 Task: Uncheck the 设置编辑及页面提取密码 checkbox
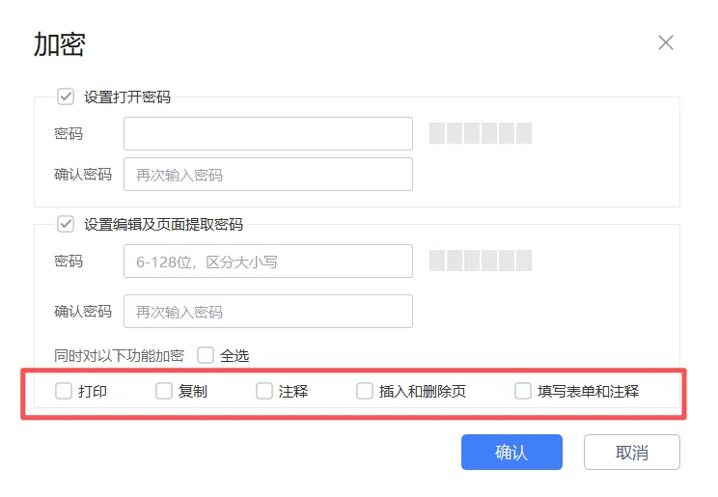coord(66,224)
